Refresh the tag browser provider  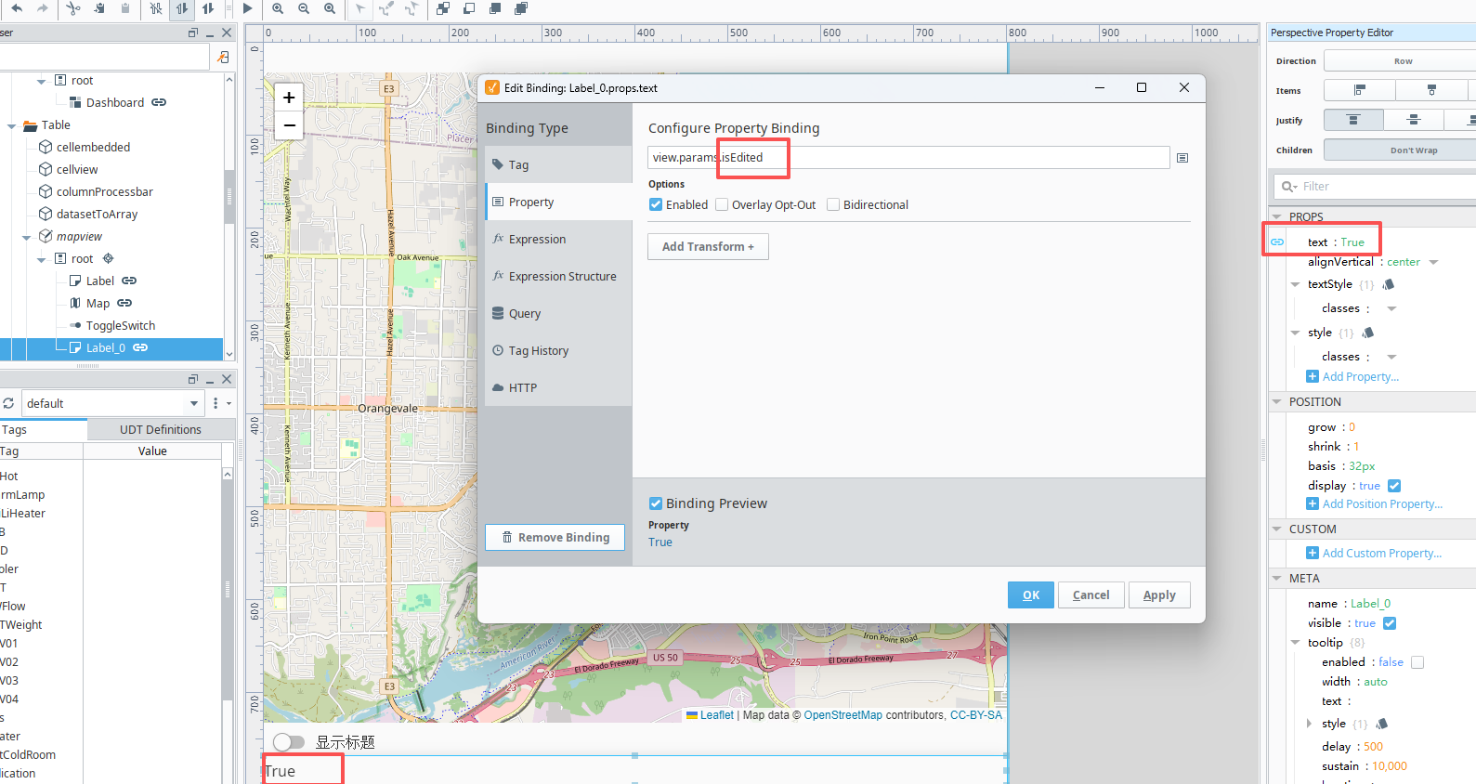click(8, 403)
